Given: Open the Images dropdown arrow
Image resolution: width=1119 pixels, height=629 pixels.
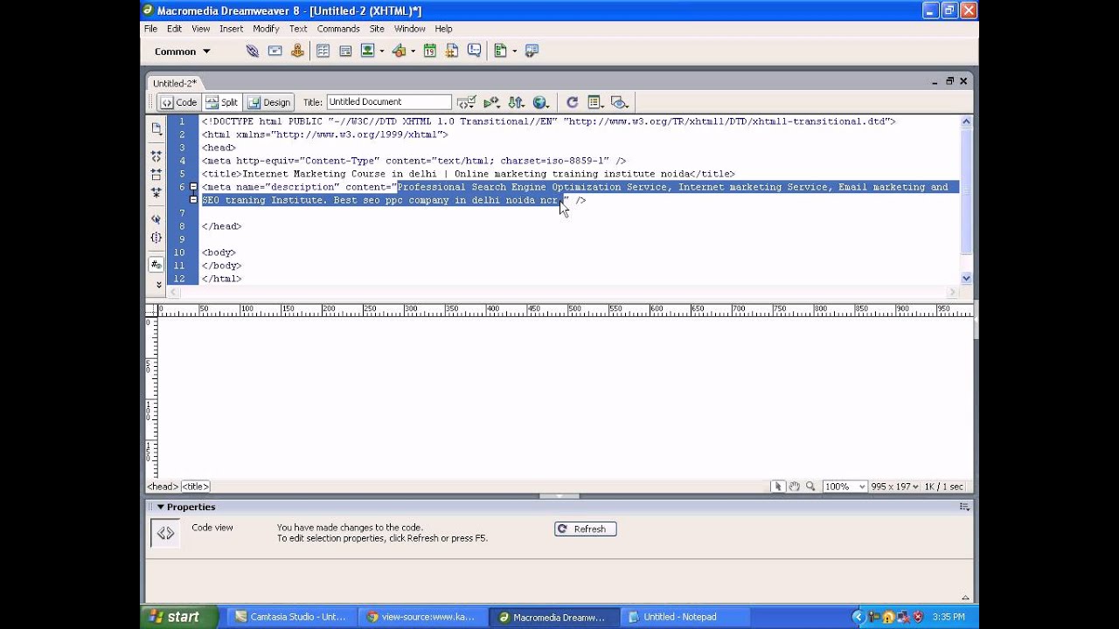Looking at the screenshot, I should (x=382, y=52).
